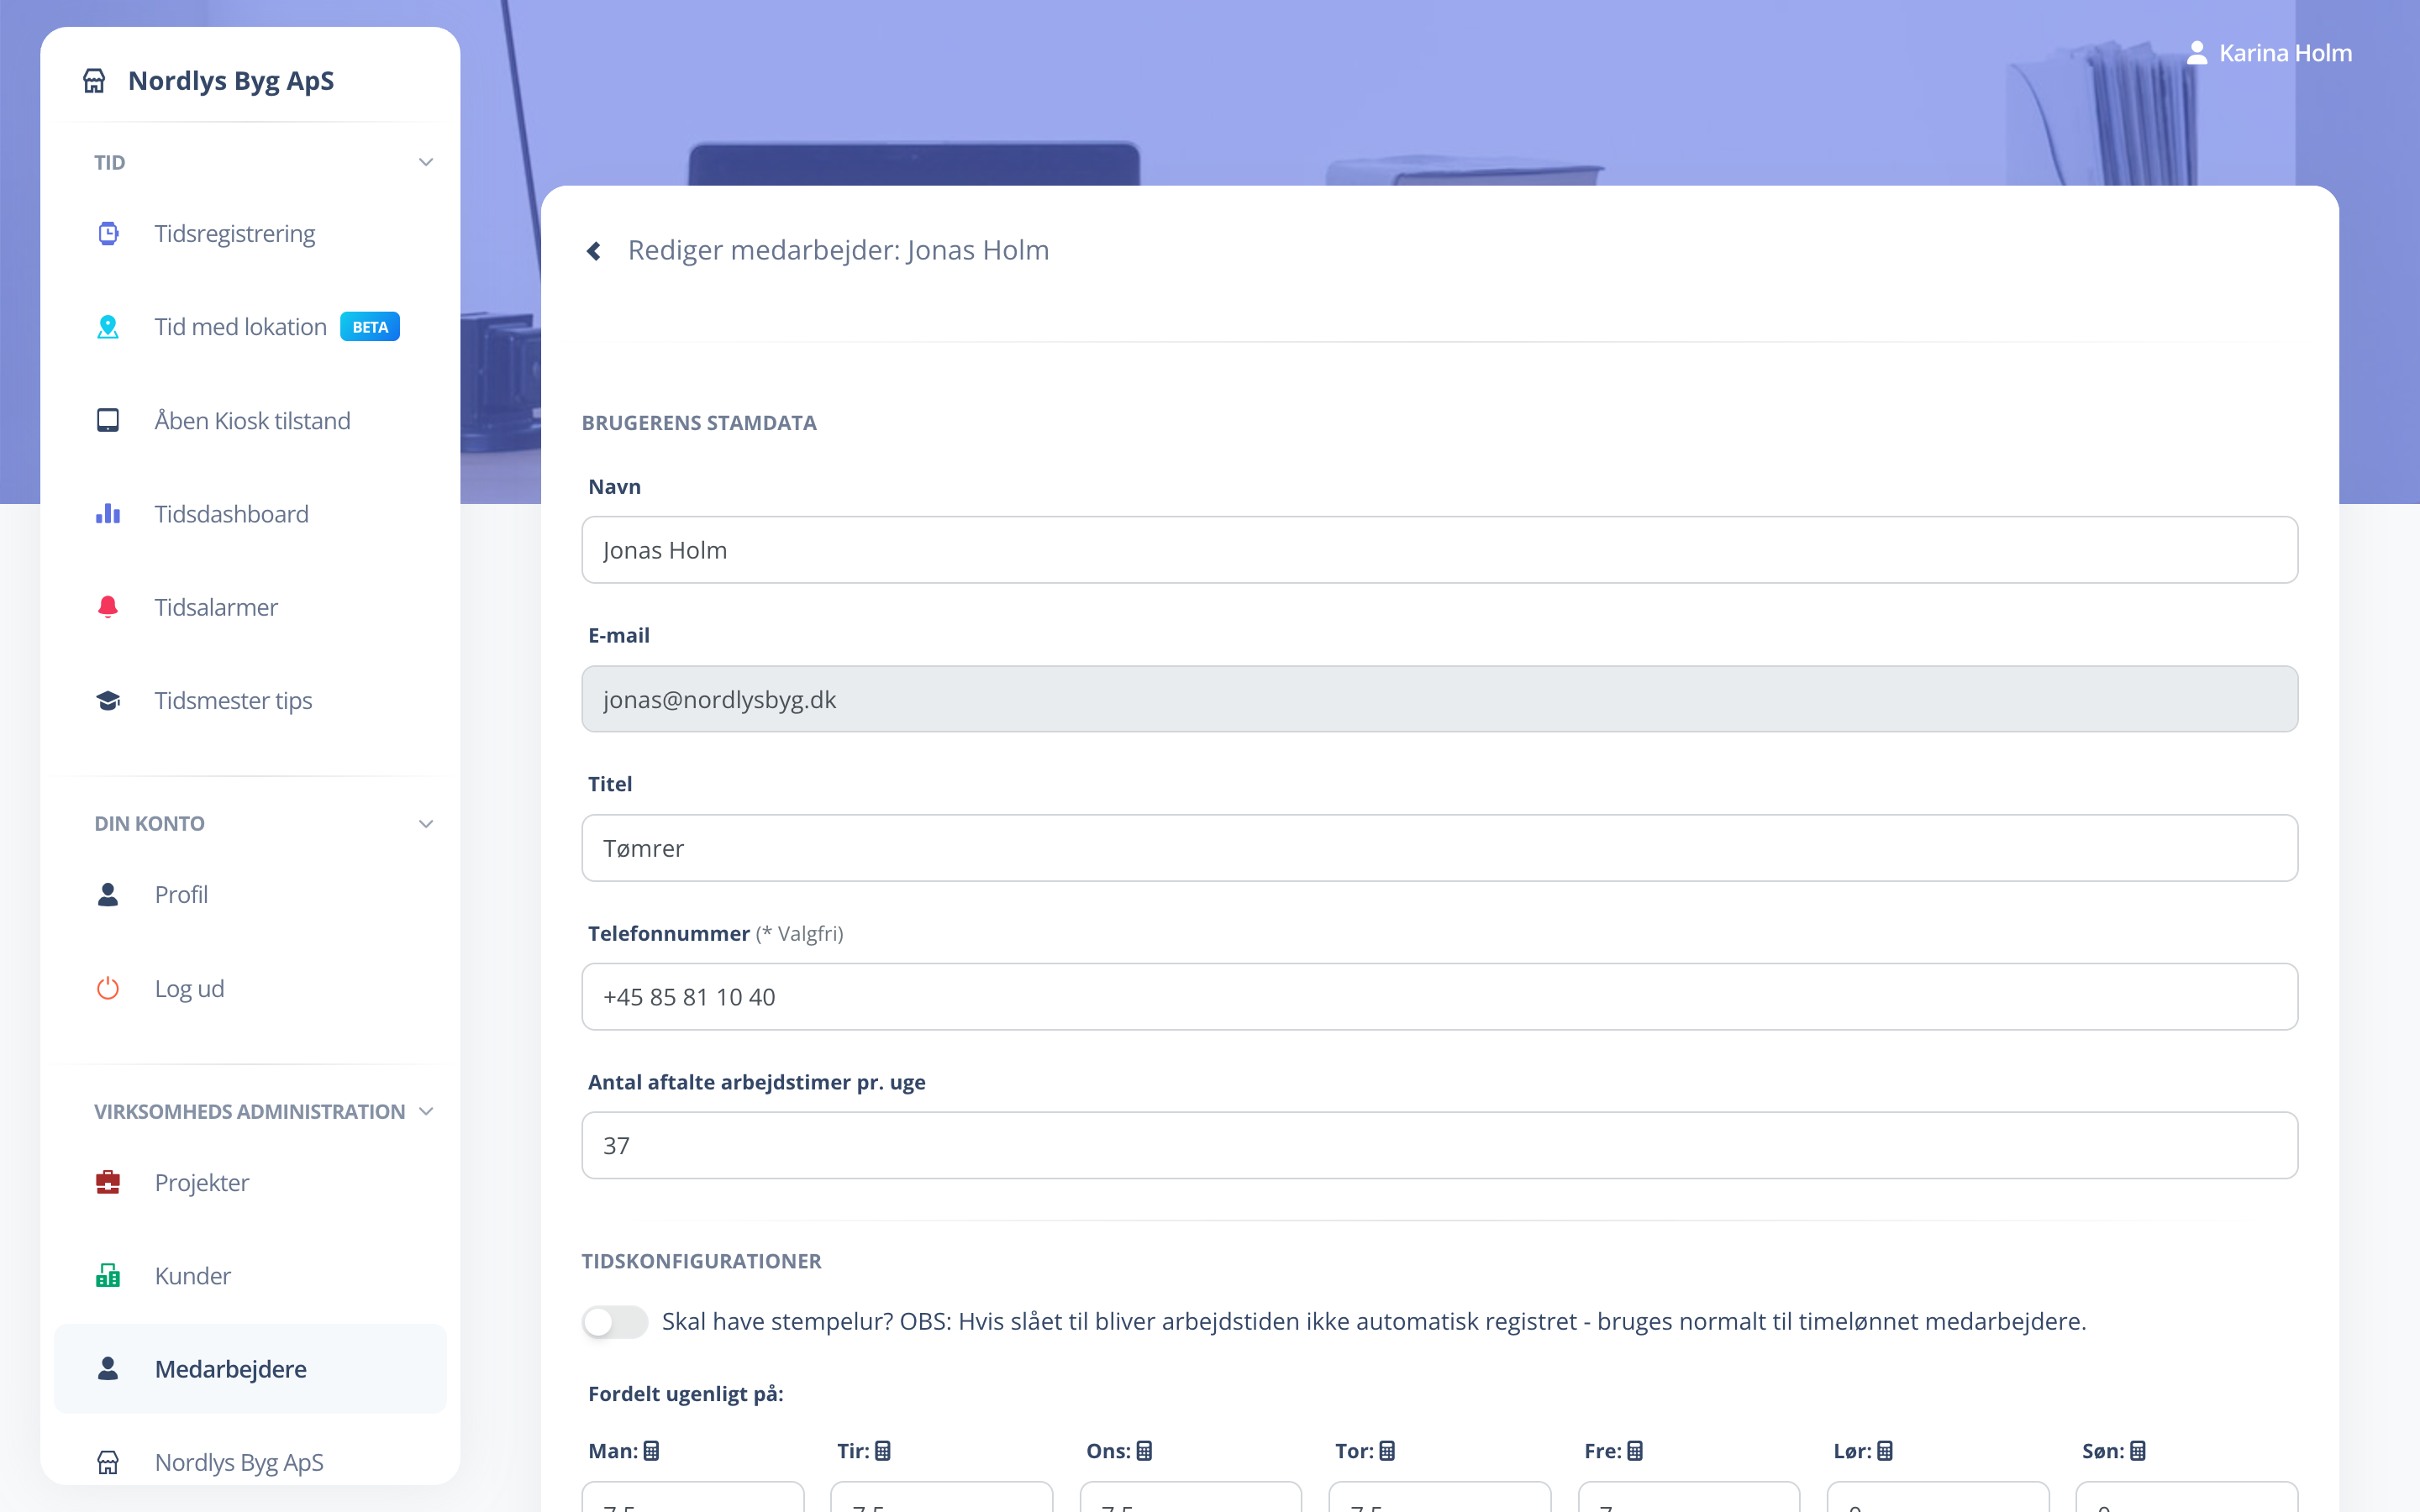Image resolution: width=2420 pixels, height=1512 pixels.
Task: Click the Projekter briefcase icon
Action: tap(108, 1182)
